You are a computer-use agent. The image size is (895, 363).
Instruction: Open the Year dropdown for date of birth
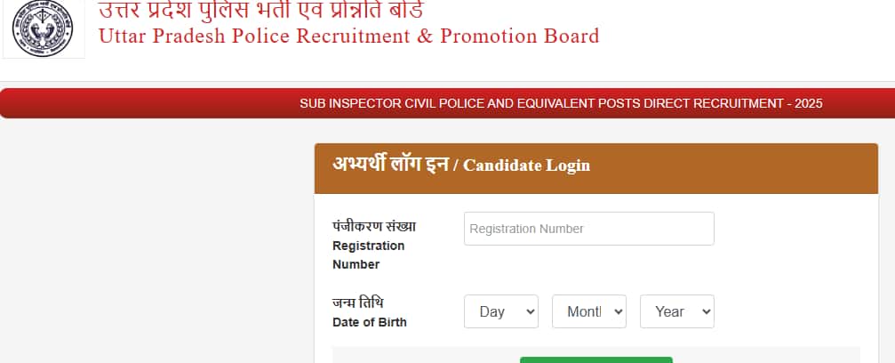(676, 311)
